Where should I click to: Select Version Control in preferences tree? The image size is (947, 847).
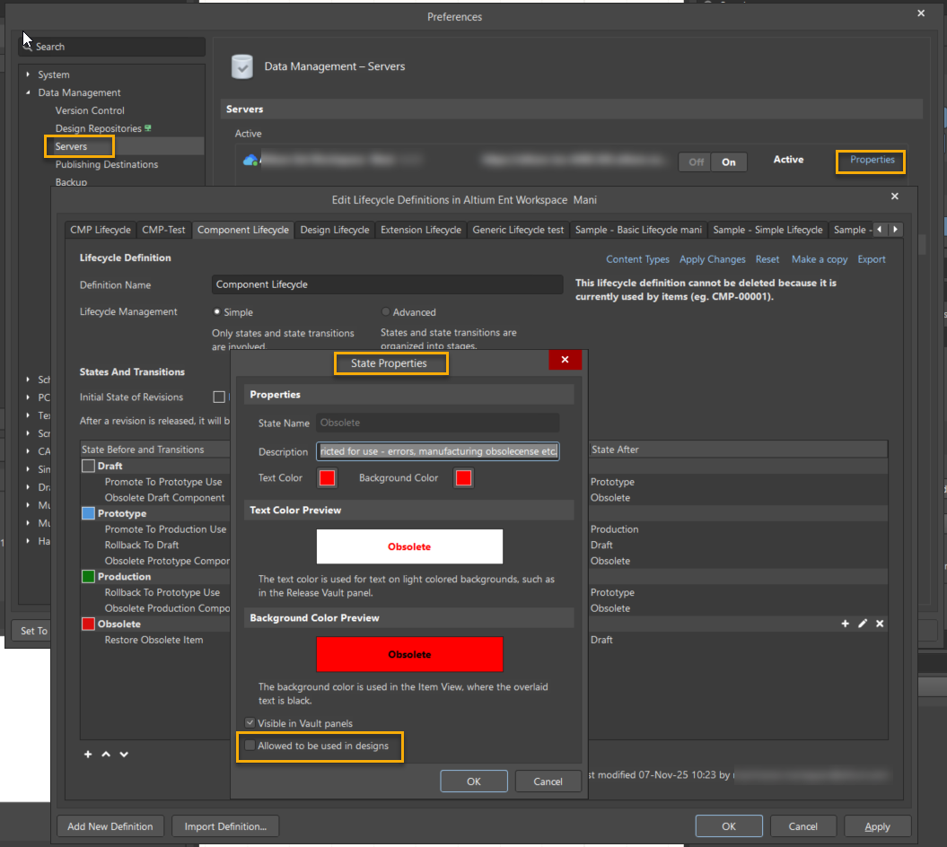point(90,110)
